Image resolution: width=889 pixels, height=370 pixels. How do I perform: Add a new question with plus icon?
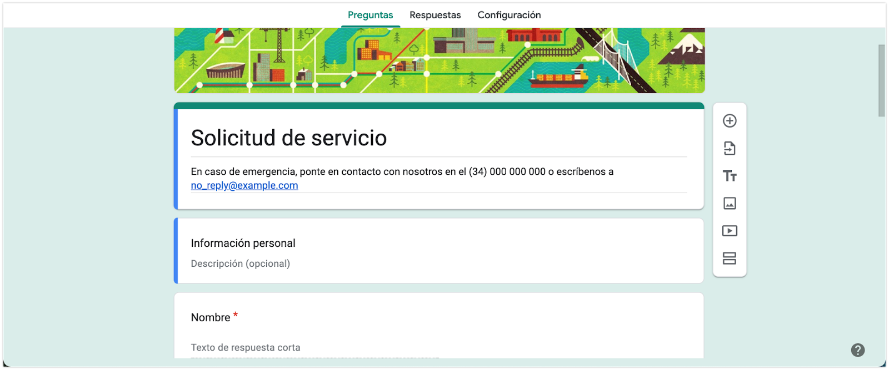[730, 121]
